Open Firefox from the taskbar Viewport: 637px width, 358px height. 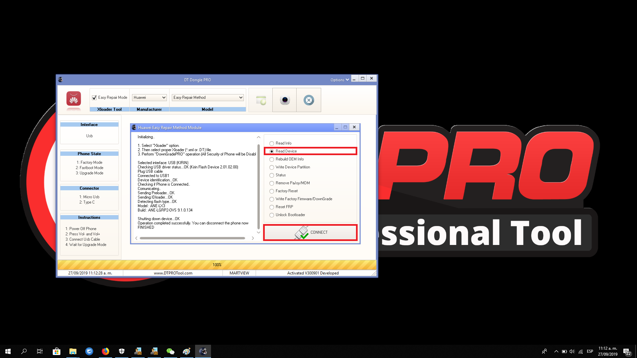106,351
